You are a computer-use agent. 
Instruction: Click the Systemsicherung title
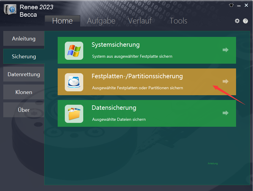pos(116,45)
